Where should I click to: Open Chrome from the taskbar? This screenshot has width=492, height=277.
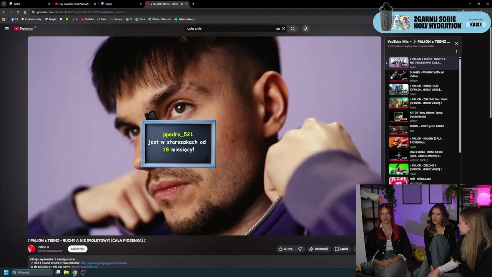pos(75,272)
